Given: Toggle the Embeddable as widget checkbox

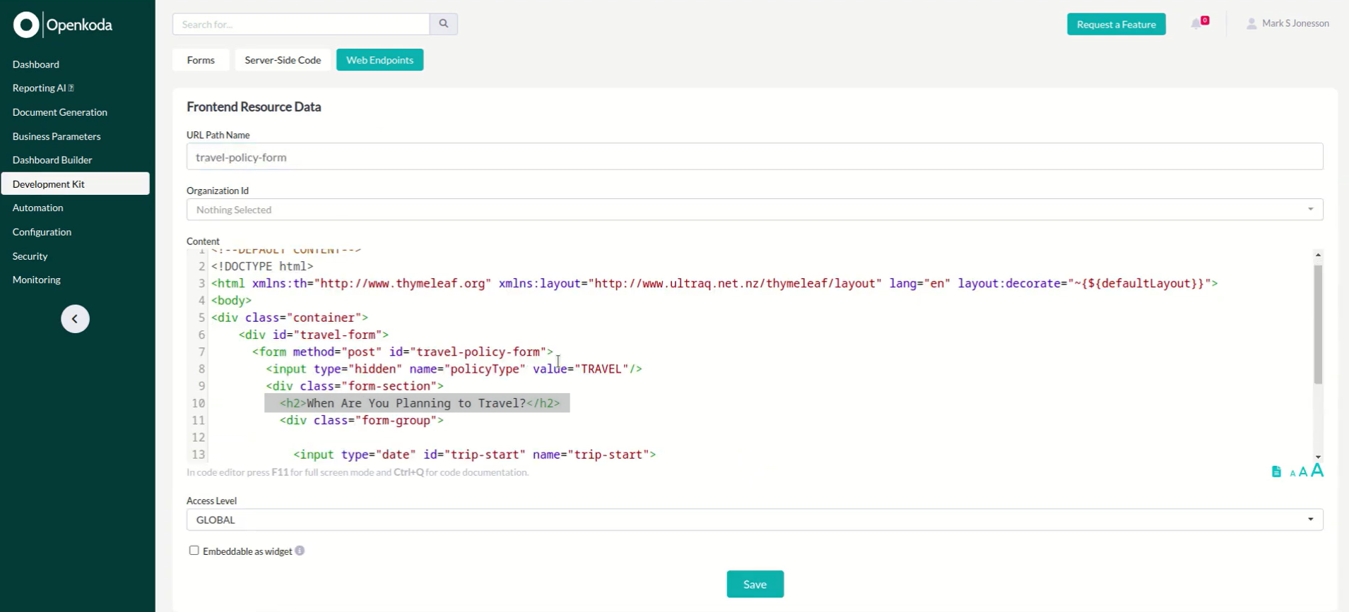Looking at the screenshot, I should pyautogui.click(x=194, y=551).
